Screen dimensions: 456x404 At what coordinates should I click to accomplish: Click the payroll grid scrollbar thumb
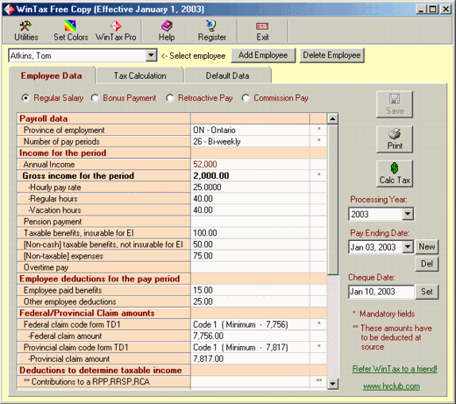coord(332,200)
